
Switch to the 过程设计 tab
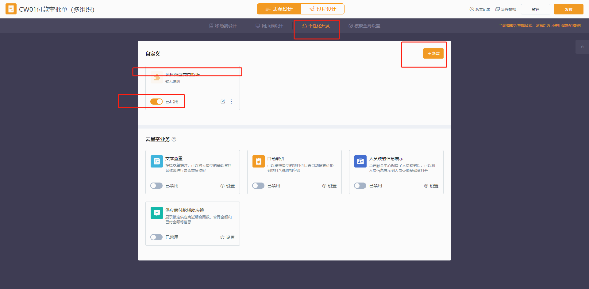pos(322,9)
